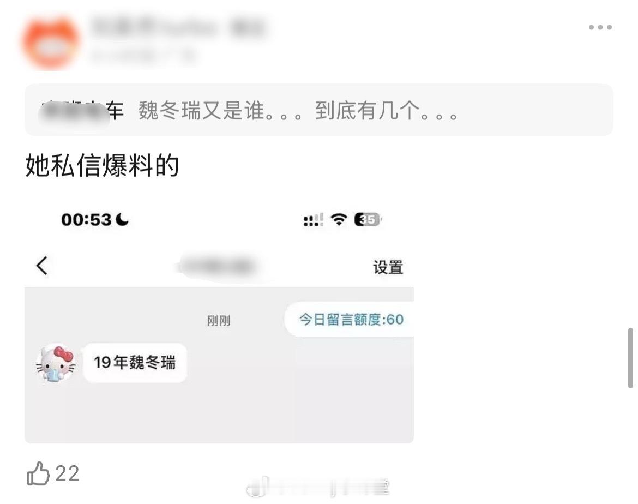Viewport: 638px width, 504px height.
Task: Tap the moon do-not-disturb icon
Action: click(122, 220)
